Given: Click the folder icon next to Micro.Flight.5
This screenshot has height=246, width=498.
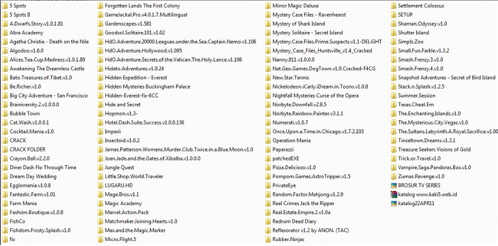Looking at the screenshot, I should point(100,239).
